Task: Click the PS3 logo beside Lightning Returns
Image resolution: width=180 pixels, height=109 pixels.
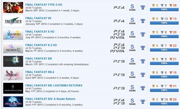Action: pyautogui.click(x=119, y=88)
